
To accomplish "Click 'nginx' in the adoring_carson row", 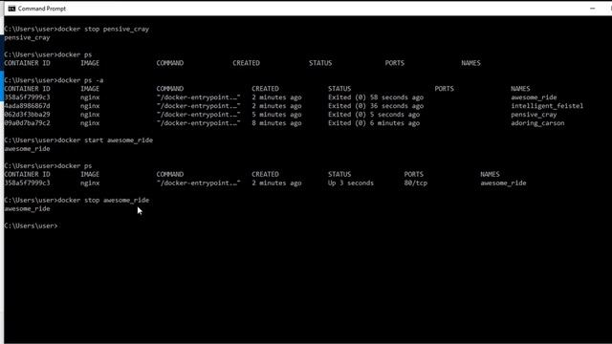I will click(x=90, y=123).
